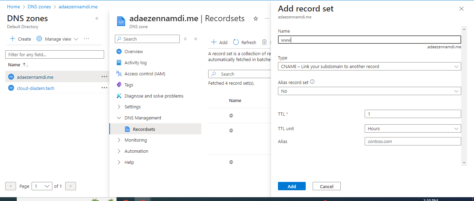Click the blue Add button to save the record

(291, 186)
